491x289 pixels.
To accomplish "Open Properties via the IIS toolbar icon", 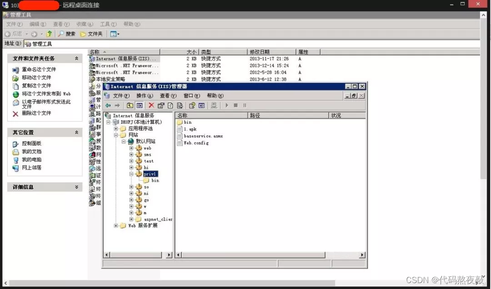I will point(160,105).
